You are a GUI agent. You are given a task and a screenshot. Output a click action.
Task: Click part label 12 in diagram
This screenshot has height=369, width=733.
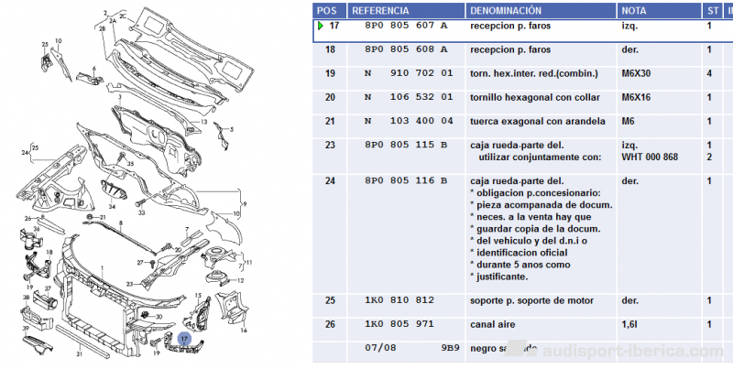tap(240, 281)
